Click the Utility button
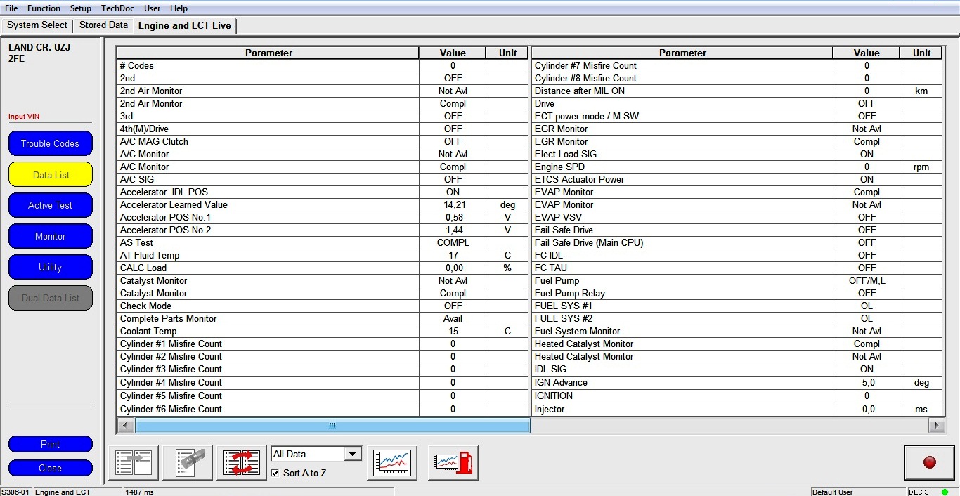The image size is (960, 496). tap(51, 267)
